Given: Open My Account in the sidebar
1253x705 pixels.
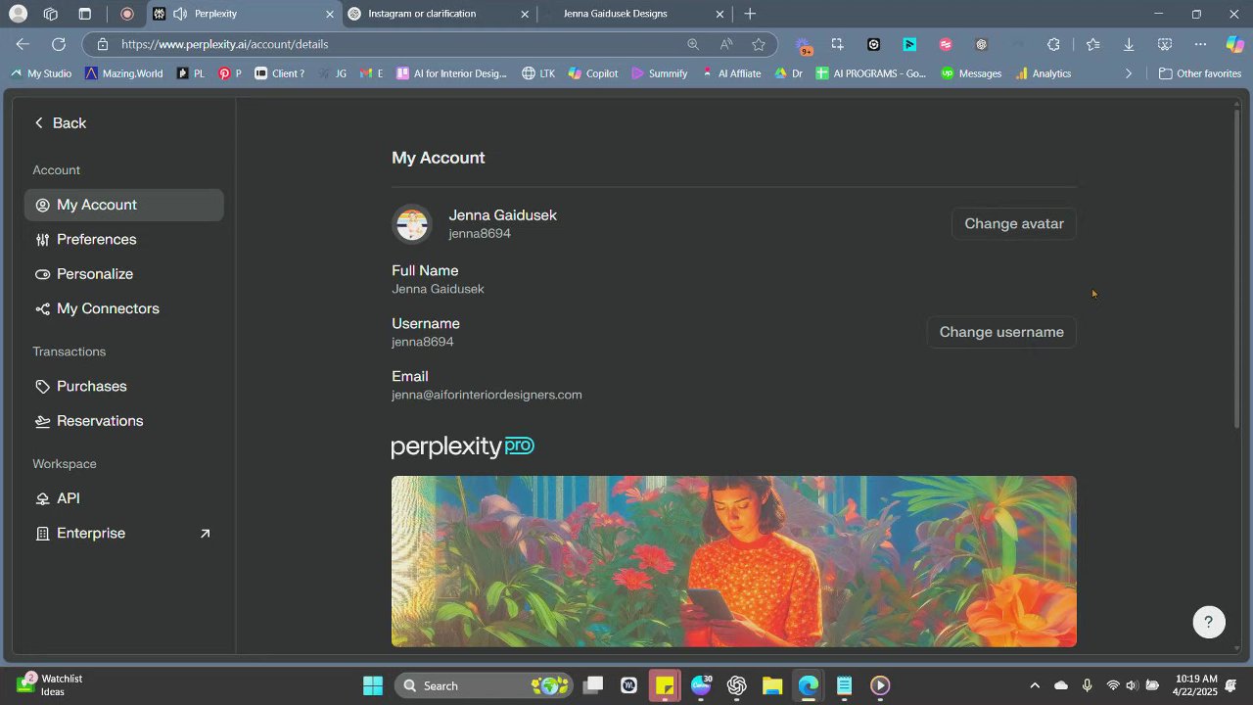Looking at the screenshot, I should (x=124, y=205).
